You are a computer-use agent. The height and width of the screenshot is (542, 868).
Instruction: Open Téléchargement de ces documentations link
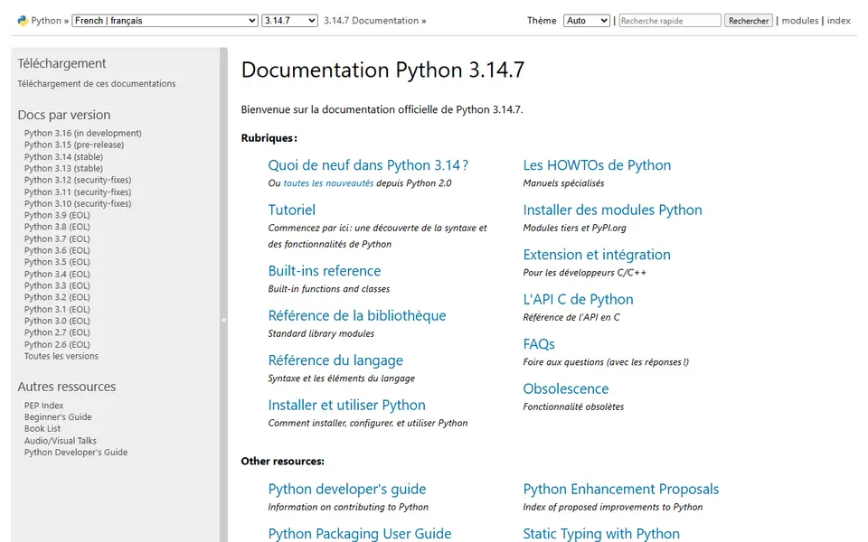point(97,83)
